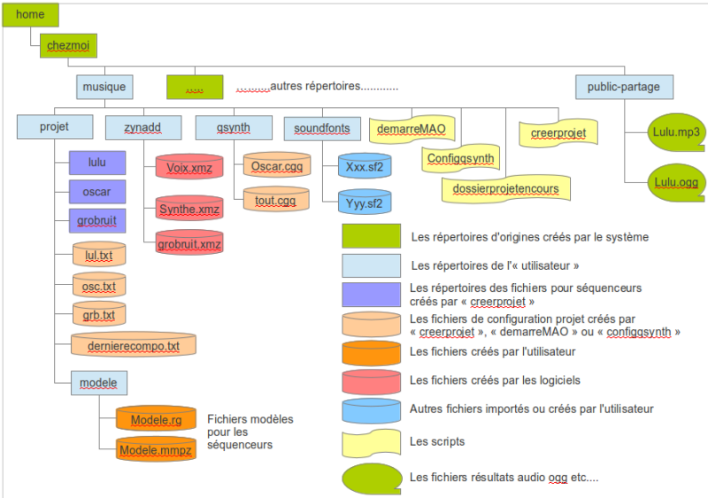Click the tout.cgg file cylinder
708x498 pixels.
(x=276, y=199)
